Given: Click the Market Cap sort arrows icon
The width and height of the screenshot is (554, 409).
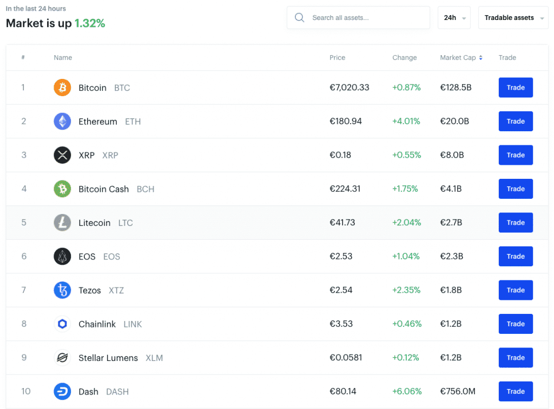Looking at the screenshot, I should pos(480,58).
